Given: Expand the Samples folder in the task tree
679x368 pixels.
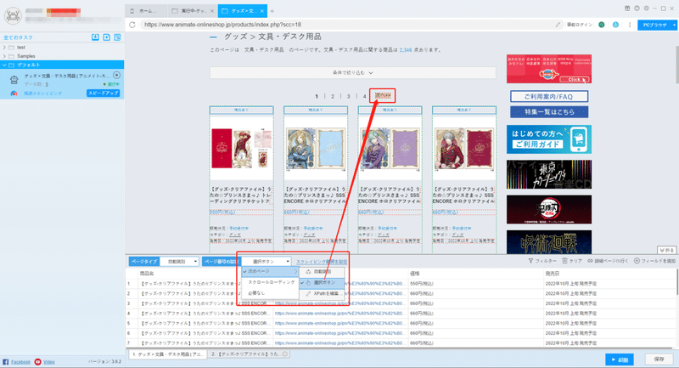Looking at the screenshot, I should tap(5, 56).
